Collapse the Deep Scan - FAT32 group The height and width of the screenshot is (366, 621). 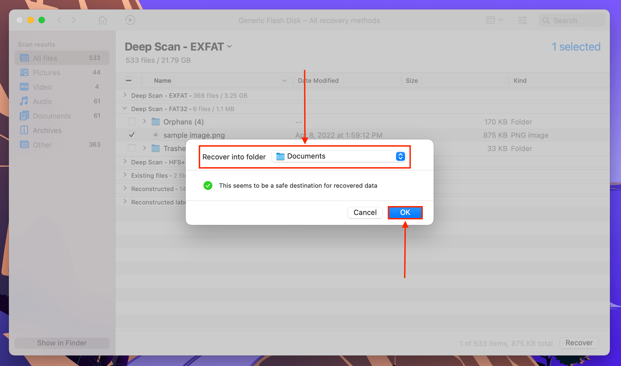pos(125,109)
